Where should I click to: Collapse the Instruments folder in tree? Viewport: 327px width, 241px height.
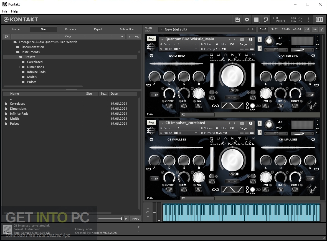tap(14, 52)
